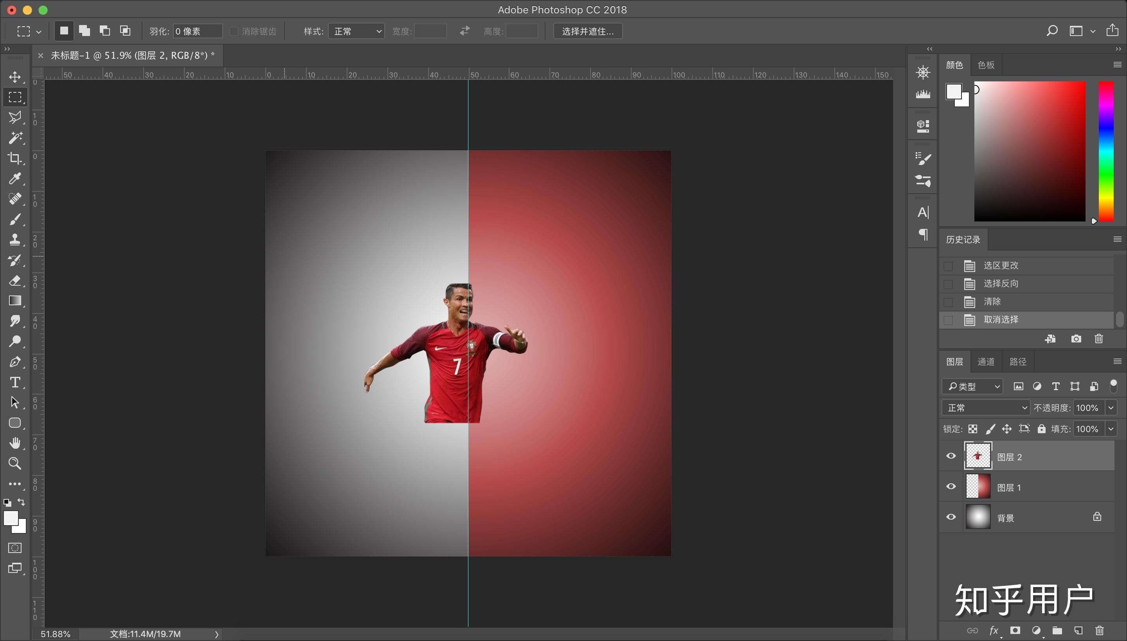Viewport: 1127px width, 641px height.
Task: Select the Move tool
Action: [x=15, y=77]
